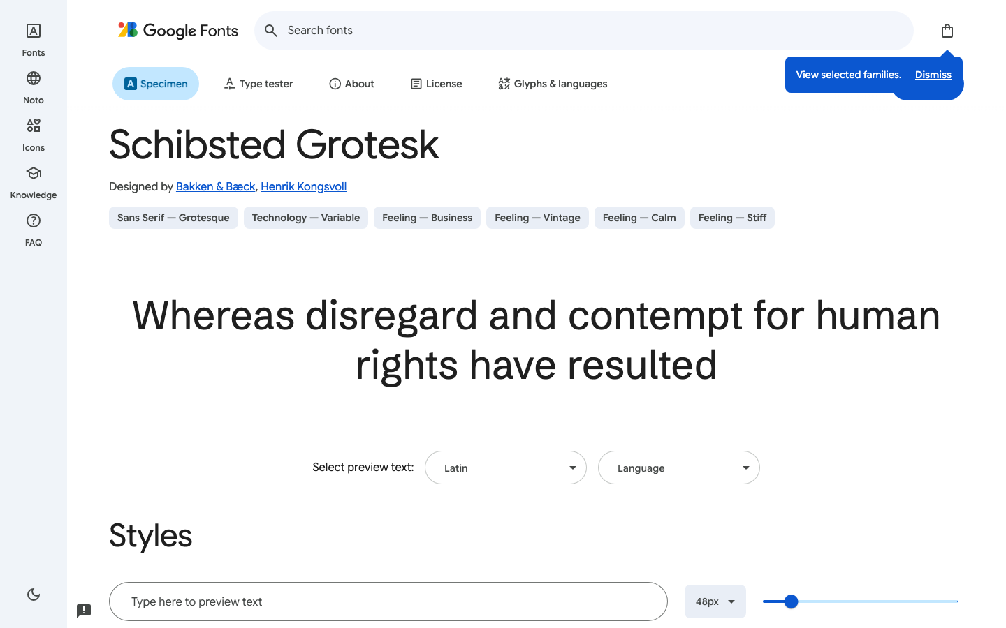Open the Icons section from the sidebar
1006x628 pixels.
[x=33, y=133]
